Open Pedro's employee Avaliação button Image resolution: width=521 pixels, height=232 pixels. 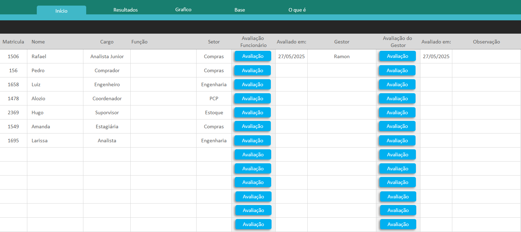click(x=252, y=70)
